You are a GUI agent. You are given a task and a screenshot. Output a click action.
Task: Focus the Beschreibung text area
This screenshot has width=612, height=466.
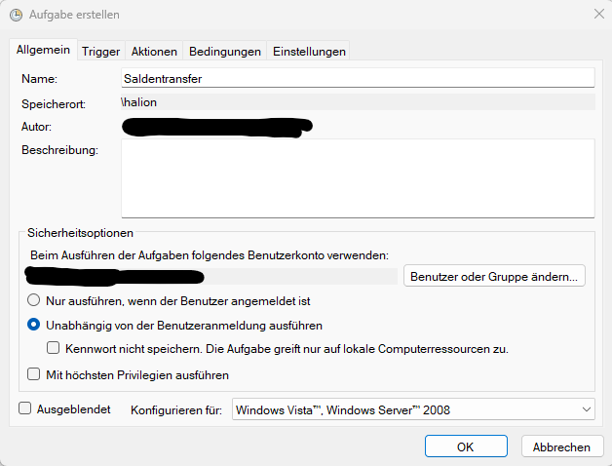coord(357,177)
